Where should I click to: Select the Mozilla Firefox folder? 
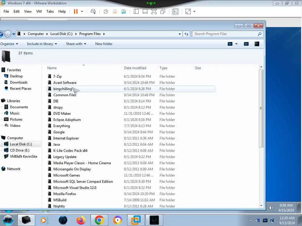coord(65,194)
